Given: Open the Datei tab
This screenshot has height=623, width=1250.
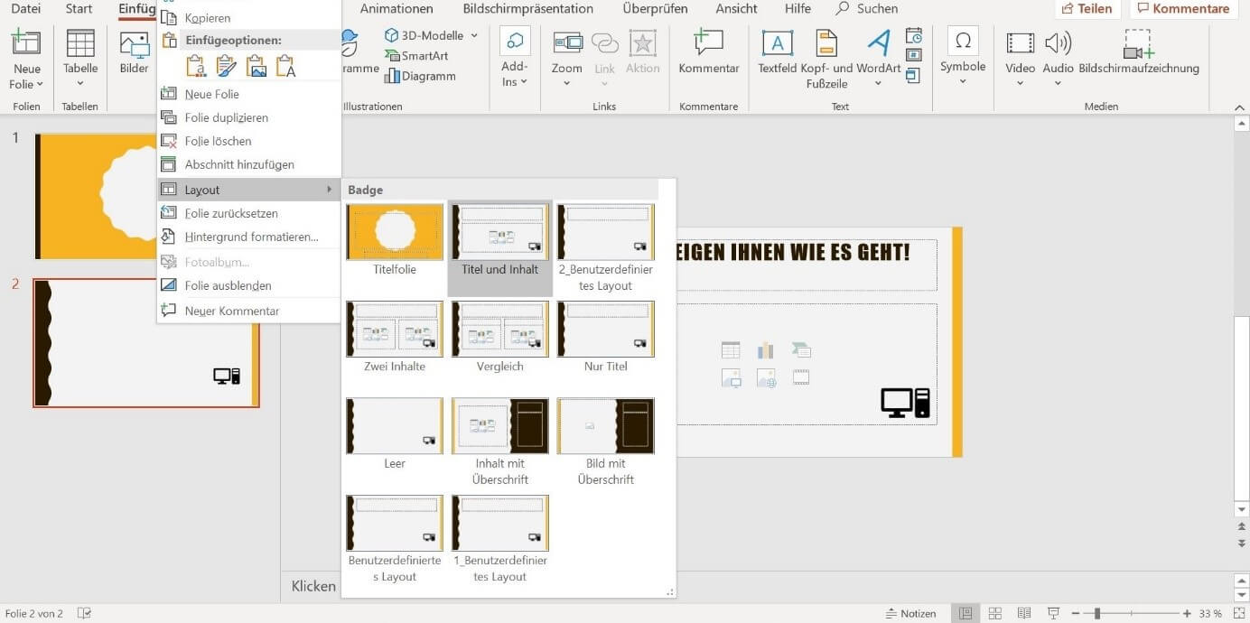Looking at the screenshot, I should pyautogui.click(x=25, y=8).
